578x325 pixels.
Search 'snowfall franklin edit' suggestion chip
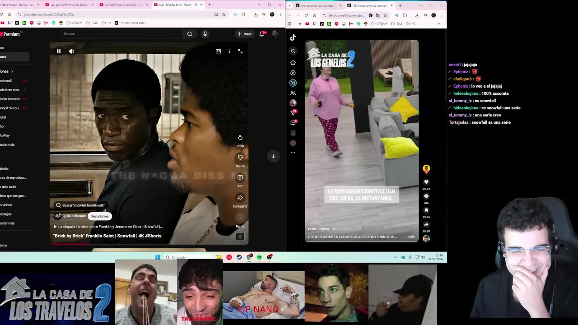(80, 205)
